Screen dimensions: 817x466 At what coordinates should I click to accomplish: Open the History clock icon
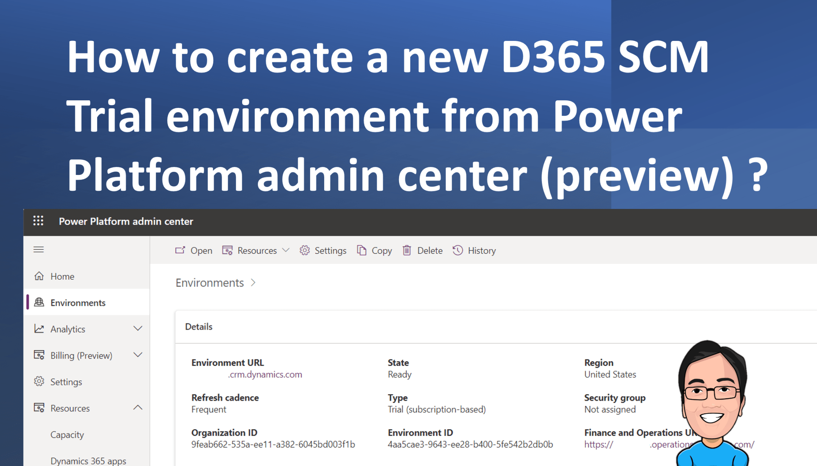[x=458, y=250]
